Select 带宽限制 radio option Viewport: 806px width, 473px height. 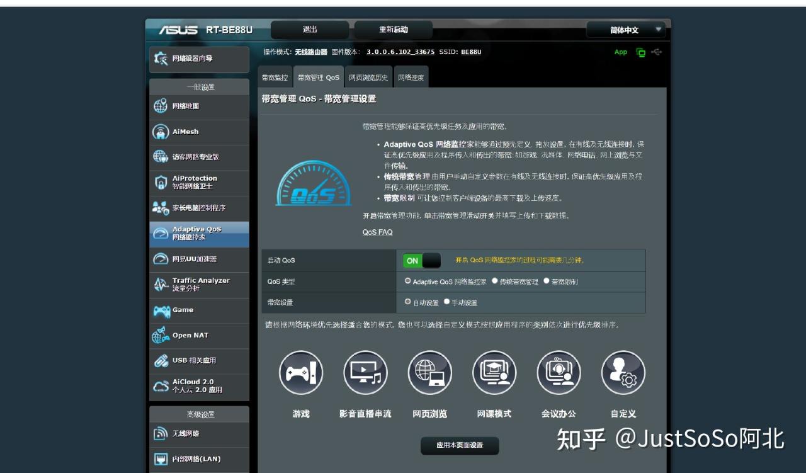(x=546, y=281)
